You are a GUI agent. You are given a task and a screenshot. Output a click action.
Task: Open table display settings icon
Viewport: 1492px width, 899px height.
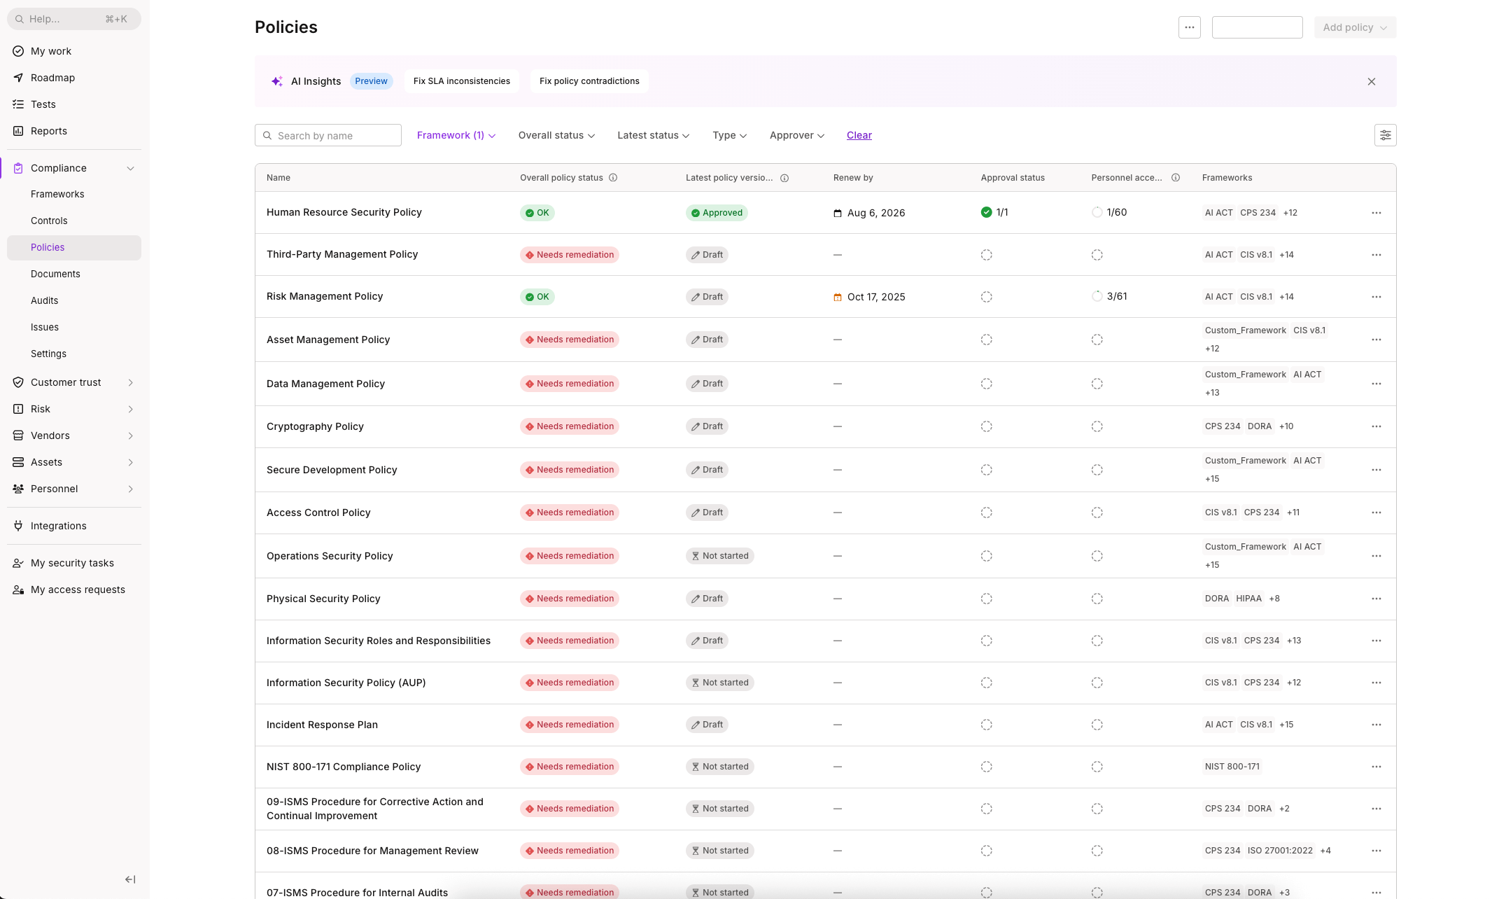(1385, 135)
